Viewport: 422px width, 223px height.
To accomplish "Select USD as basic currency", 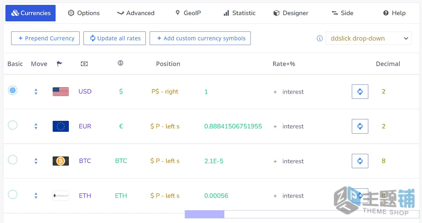I will pos(13,90).
